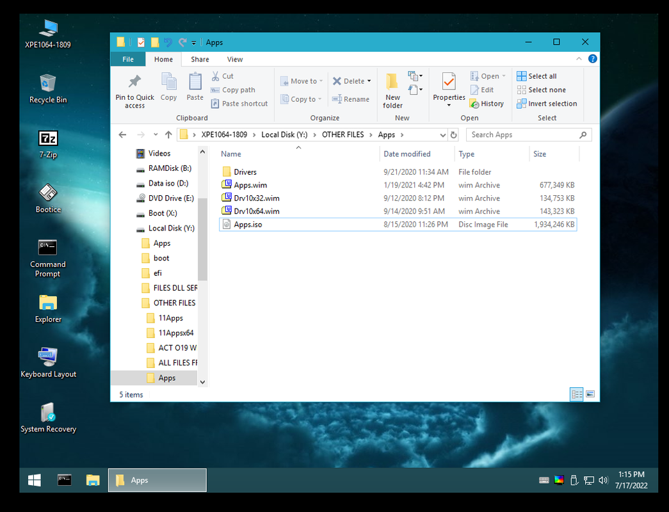Open recent locations dropdown arrow
This screenshot has height=512, width=669.
156,135
